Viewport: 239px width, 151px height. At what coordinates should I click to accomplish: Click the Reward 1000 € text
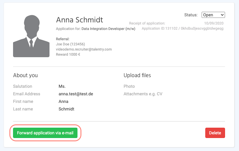(68, 54)
